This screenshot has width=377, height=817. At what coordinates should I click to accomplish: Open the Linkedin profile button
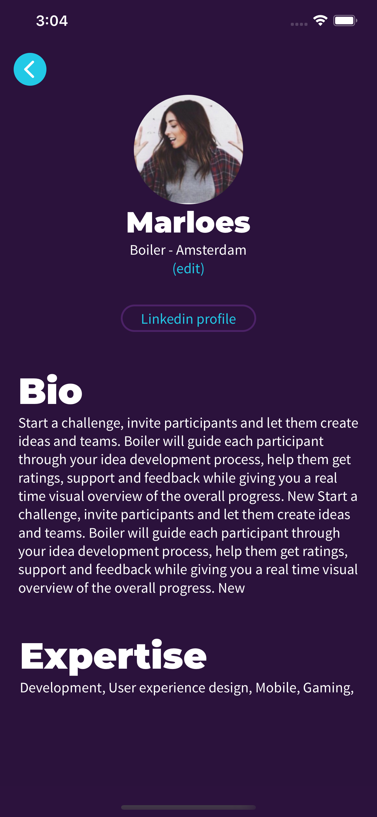(x=188, y=318)
